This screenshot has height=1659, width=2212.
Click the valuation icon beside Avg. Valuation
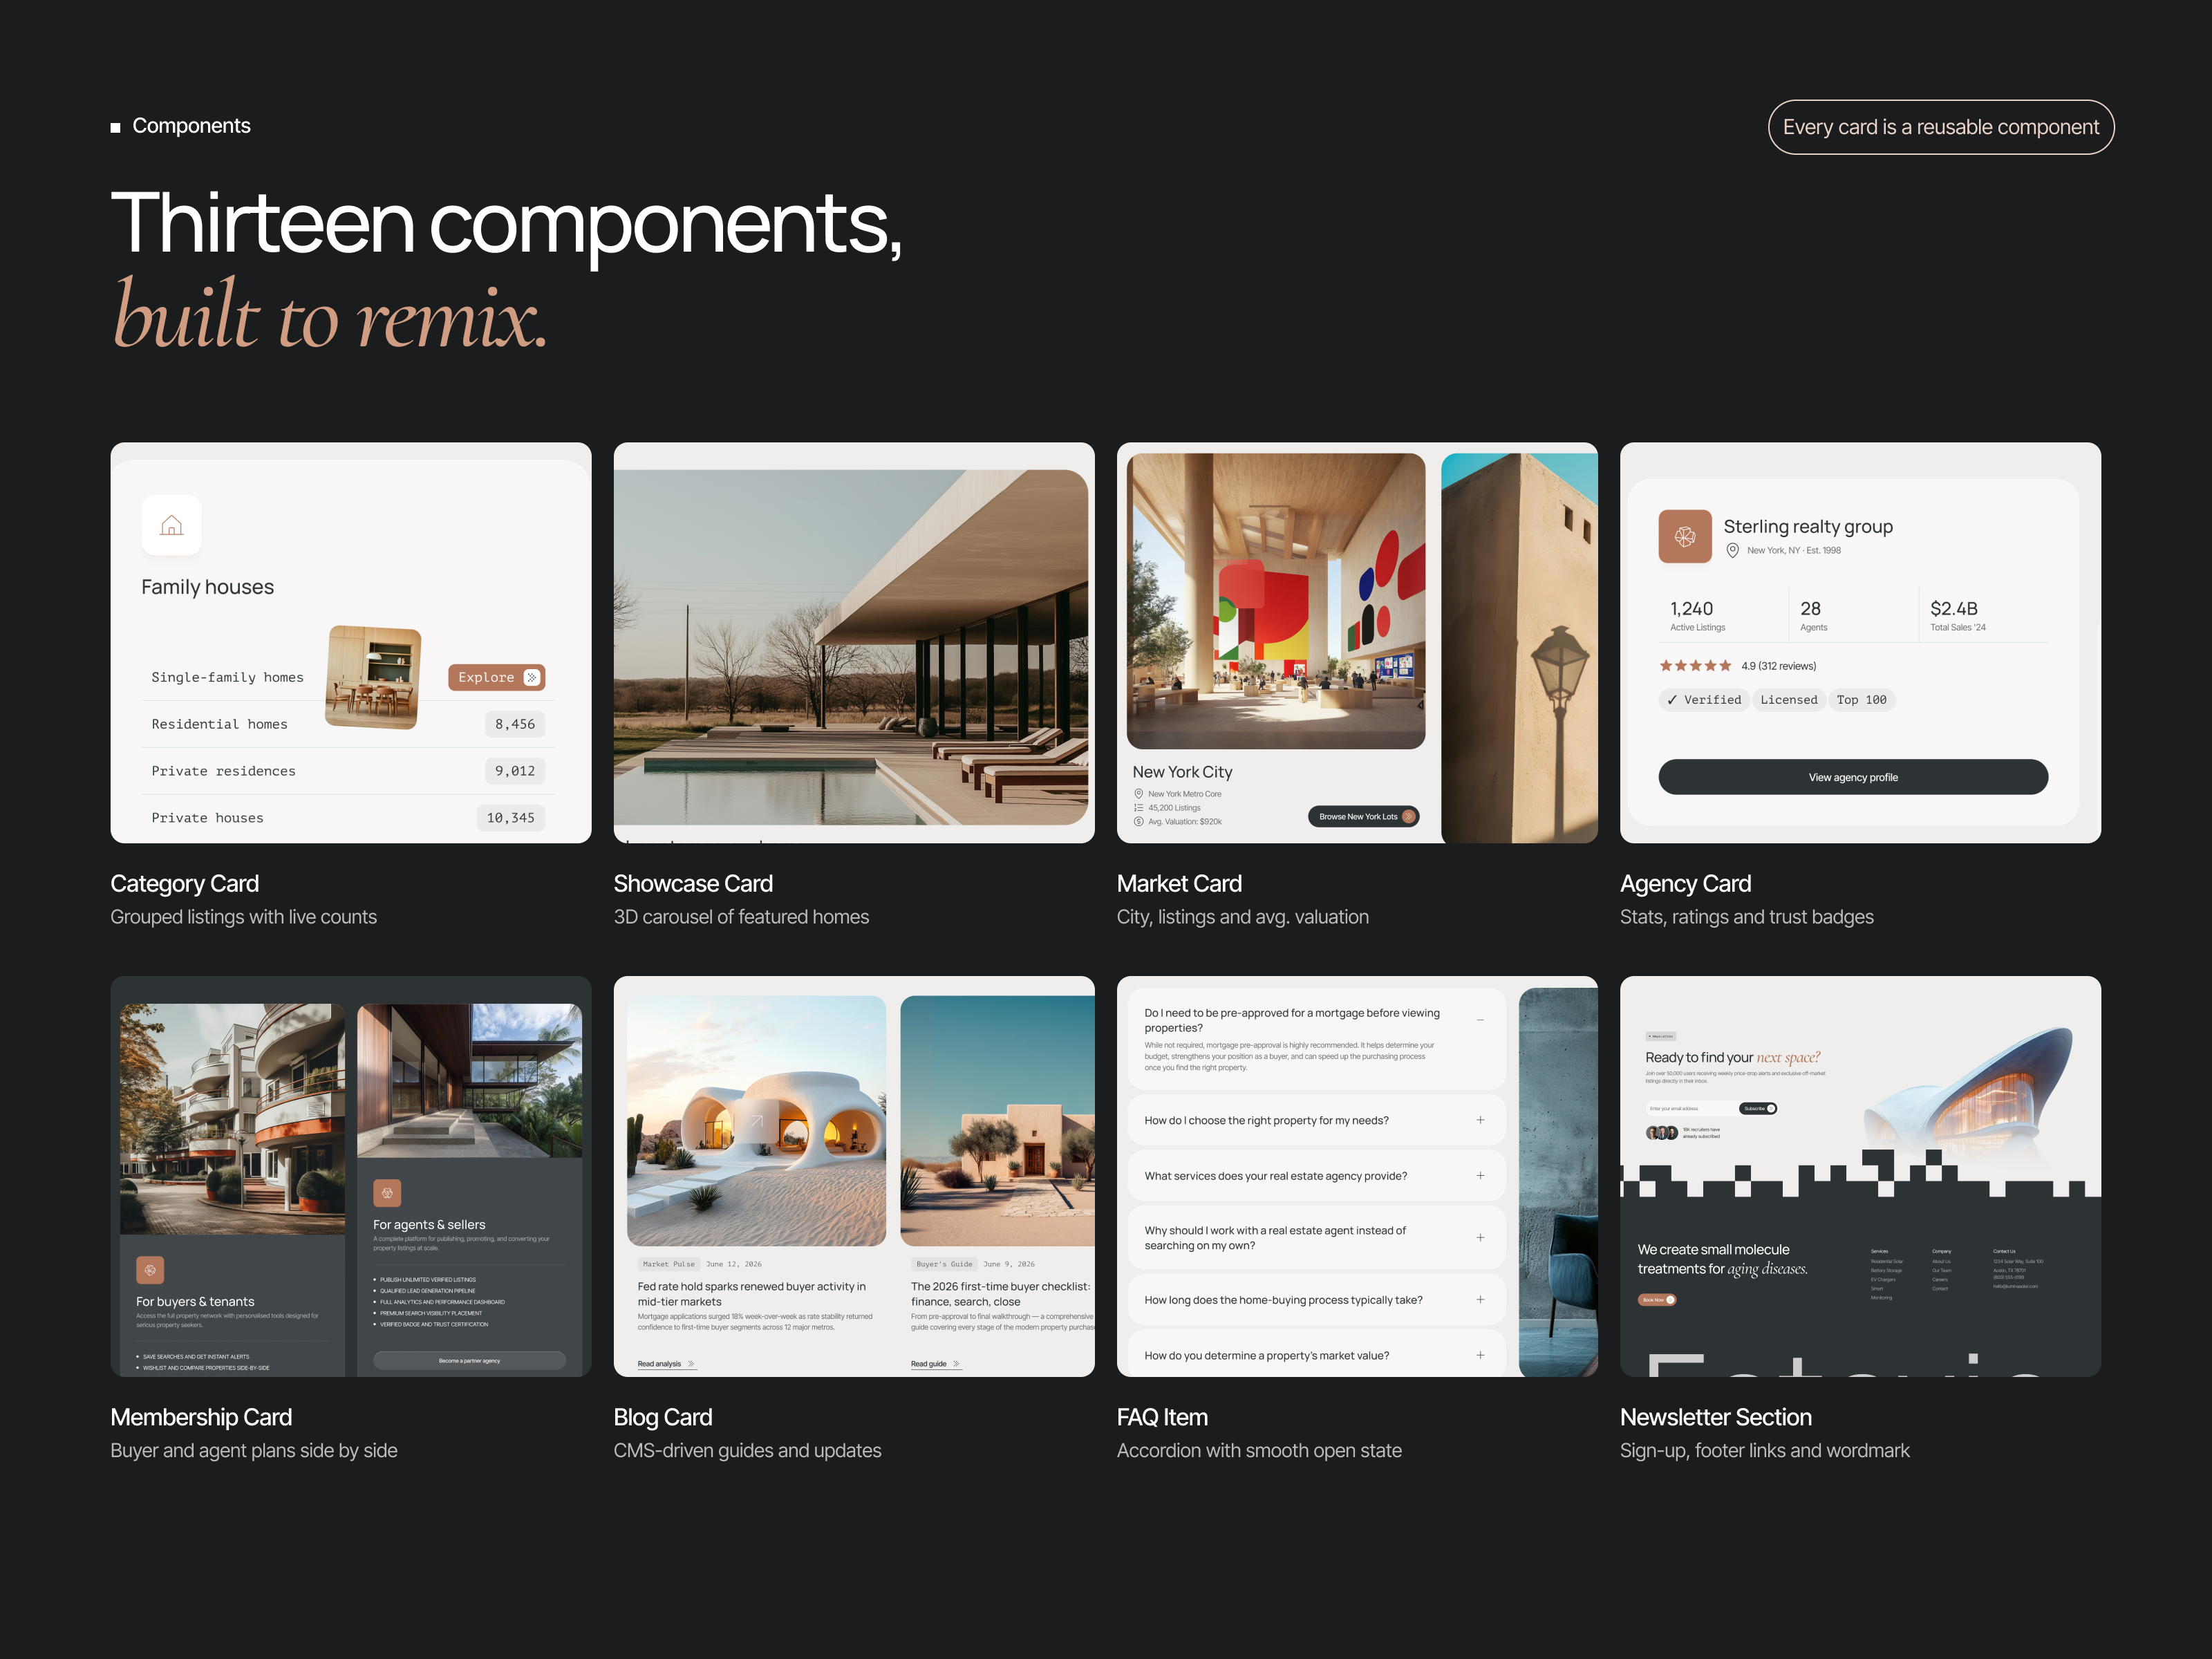(1138, 822)
